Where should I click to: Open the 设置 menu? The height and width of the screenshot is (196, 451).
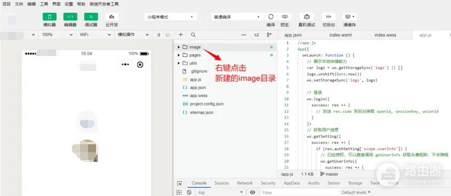(x=69, y=4)
